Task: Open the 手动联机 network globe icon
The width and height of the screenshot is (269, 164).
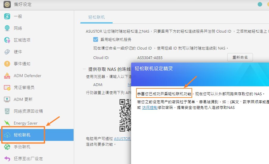Action: click(x=7, y=147)
